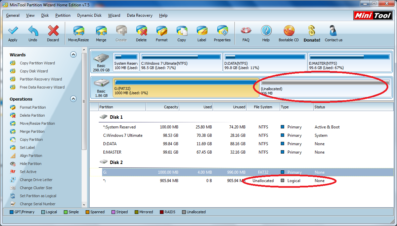Screen dimensions: 397x226
Task: Click the Undo arrow icon
Action: (33, 31)
